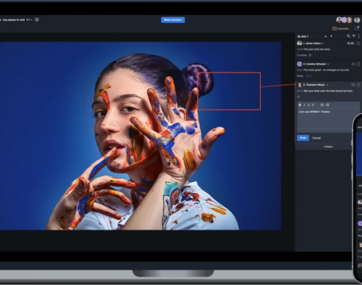Click the label icon on Caroline Wheeler's comment

click(x=353, y=64)
